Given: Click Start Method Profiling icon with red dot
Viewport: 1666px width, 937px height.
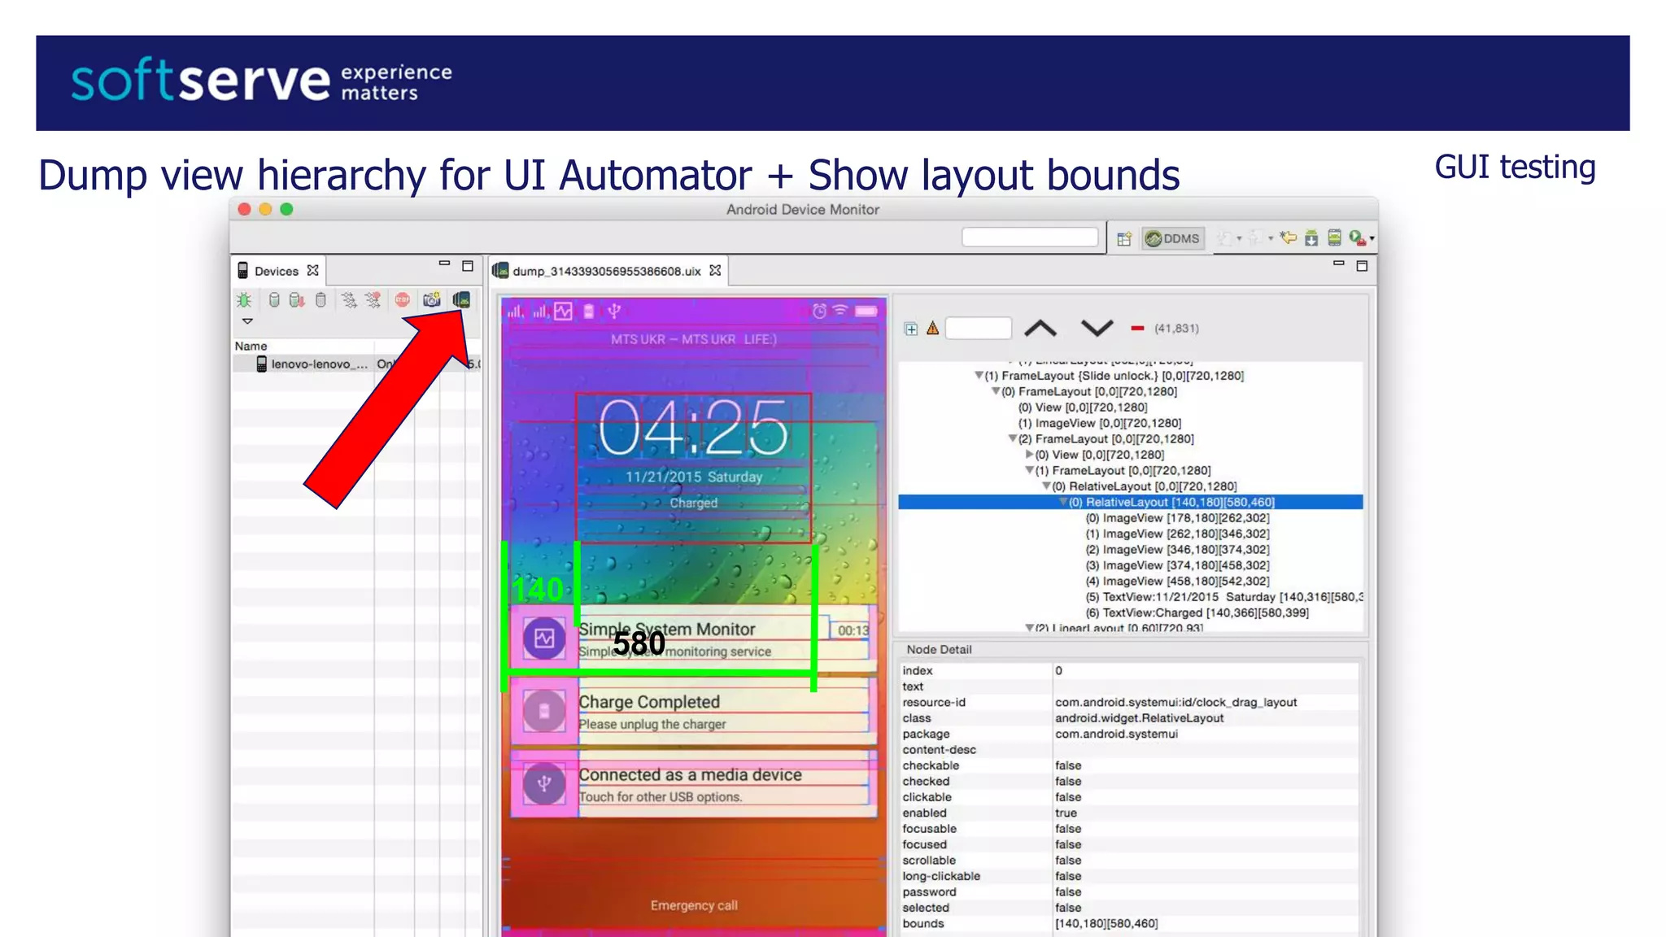Looking at the screenshot, I should [373, 300].
